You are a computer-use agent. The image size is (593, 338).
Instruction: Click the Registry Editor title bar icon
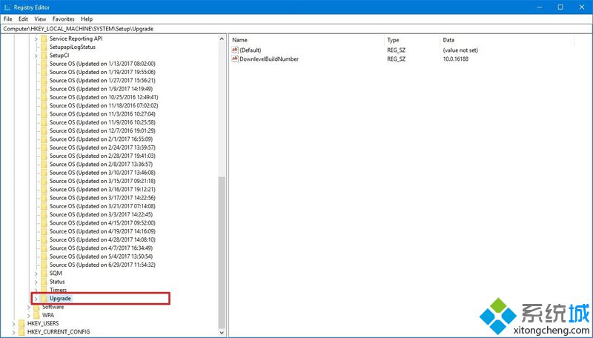coord(7,7)
